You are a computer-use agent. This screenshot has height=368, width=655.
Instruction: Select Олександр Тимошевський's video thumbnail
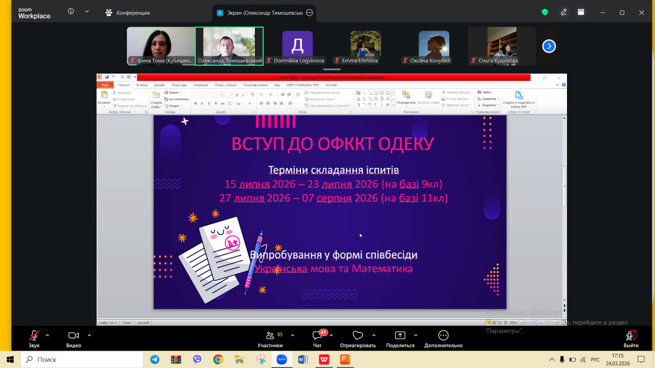click(229, 46)
